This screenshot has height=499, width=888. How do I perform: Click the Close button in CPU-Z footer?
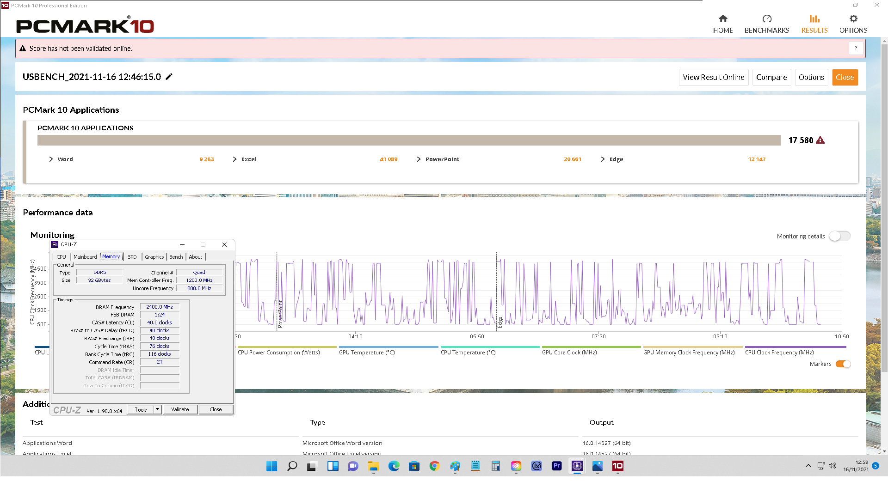(x=216, y=409)
